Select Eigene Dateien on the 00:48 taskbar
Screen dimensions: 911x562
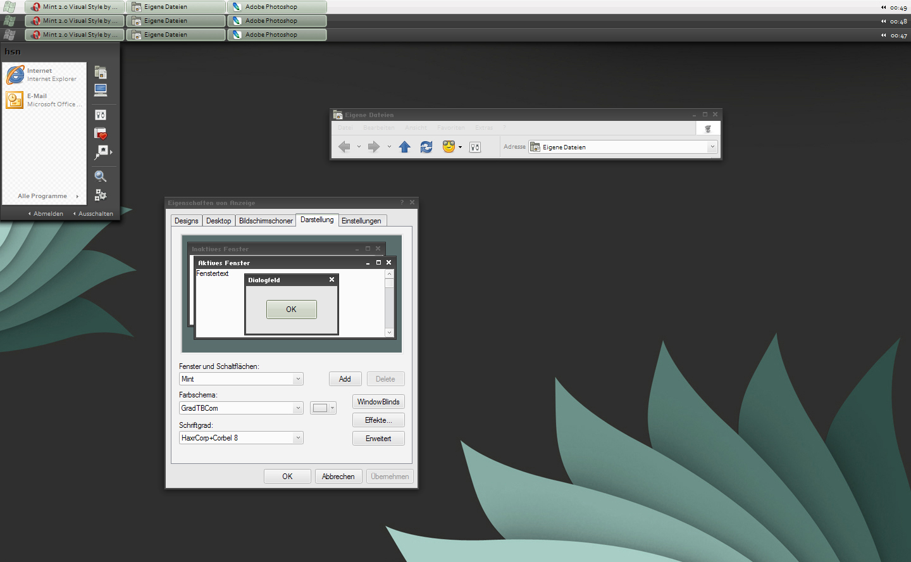(x=176, y=21)
